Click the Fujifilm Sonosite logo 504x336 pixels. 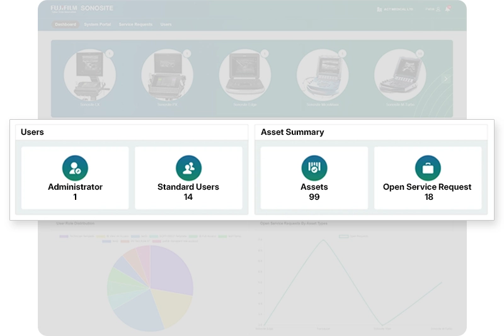pyautogui.click(x=82, y=9)
